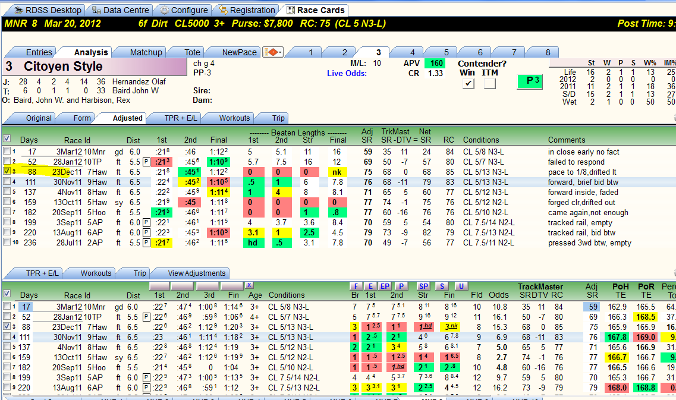Click the green APV value 160

click(436, 64)
